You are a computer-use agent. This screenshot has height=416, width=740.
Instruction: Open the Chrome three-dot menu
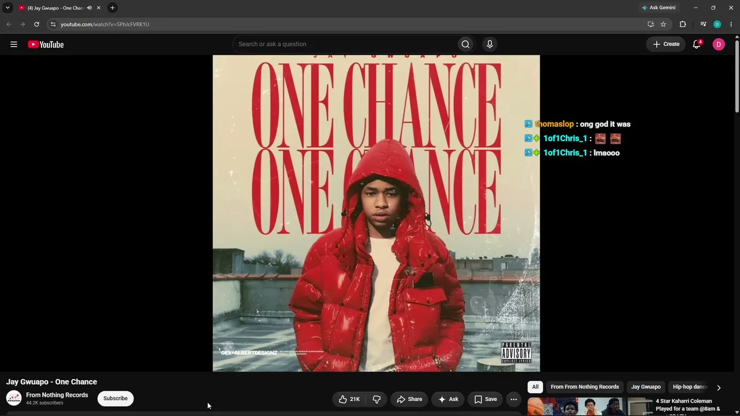(x=731, y=24)
